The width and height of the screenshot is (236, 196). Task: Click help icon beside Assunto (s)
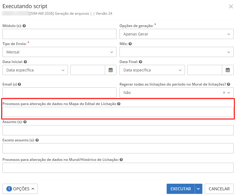25,122
